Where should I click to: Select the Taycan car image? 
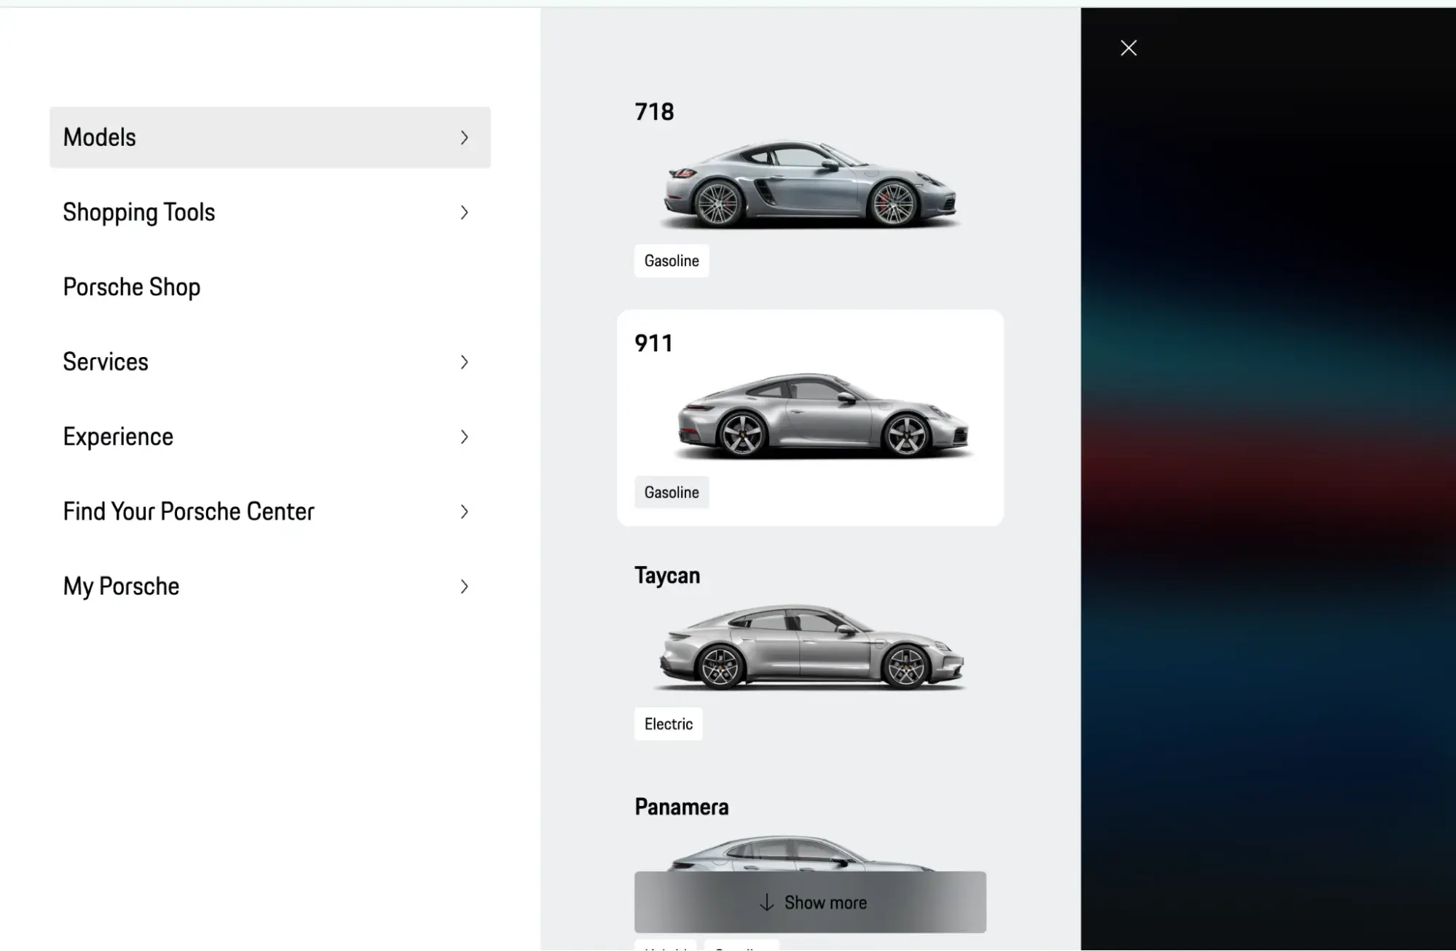811,647
